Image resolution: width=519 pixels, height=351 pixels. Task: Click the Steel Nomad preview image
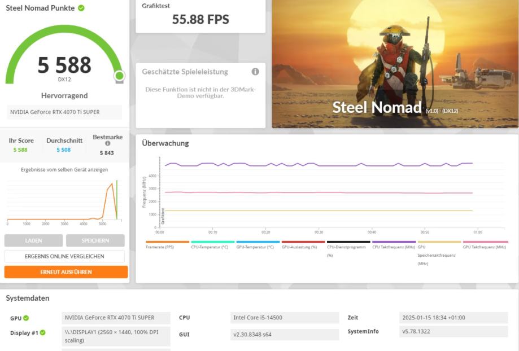395,63
